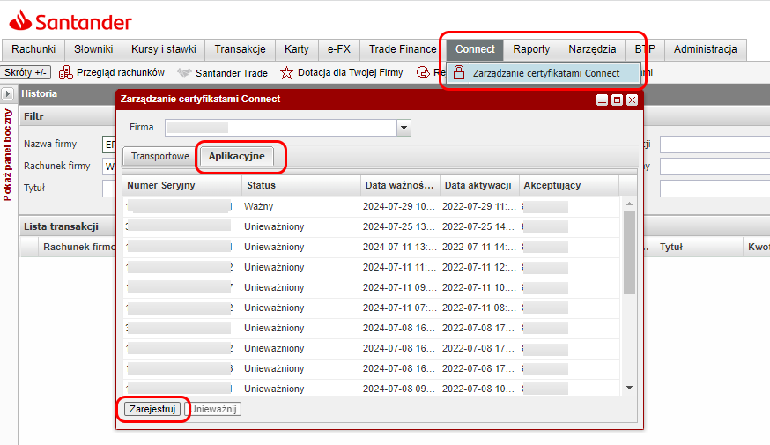Click the 2024-07-11 09: expiry cell
The image size is (770, 445).
[400, 287]
